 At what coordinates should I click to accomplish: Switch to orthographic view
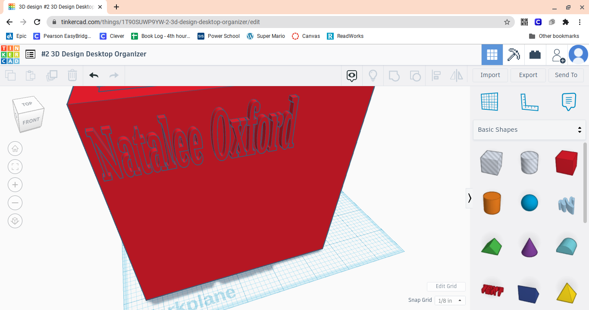(x=15, y=221)
